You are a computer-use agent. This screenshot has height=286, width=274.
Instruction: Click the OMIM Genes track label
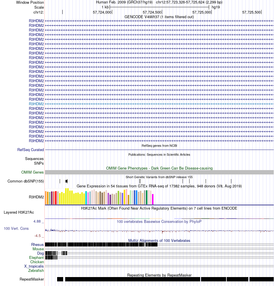point(33,172)
